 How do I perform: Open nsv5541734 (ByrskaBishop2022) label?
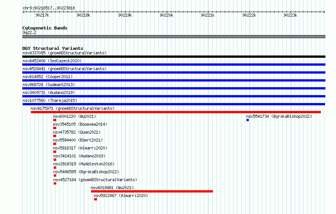(279, 116)
